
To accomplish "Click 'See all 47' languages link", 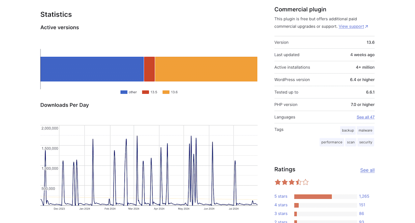I will (x=366, y=117).
